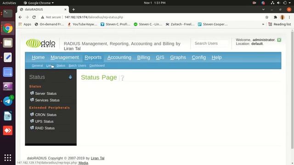Open the Zaitech - Freel... bookmark
Image resolution: width=294 pixels, height=165 pixels.
(180, 24)
